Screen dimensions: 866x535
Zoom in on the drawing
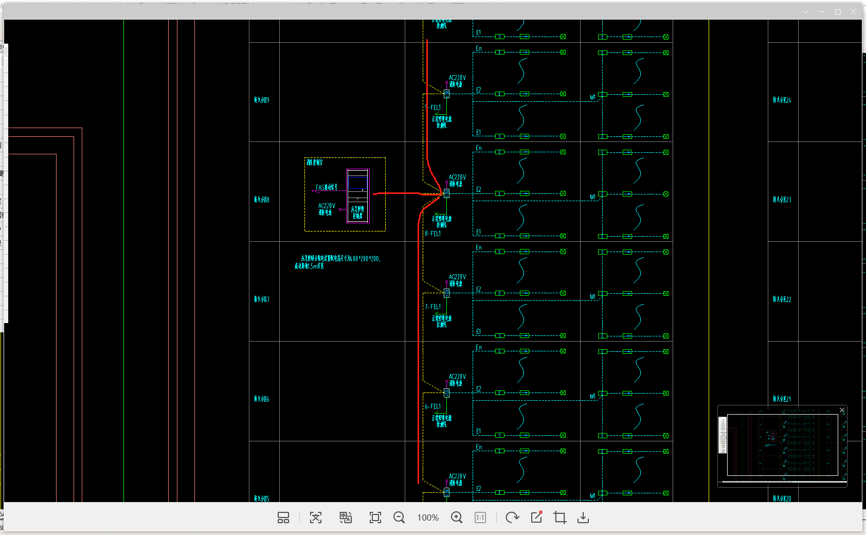click(457, 518)
